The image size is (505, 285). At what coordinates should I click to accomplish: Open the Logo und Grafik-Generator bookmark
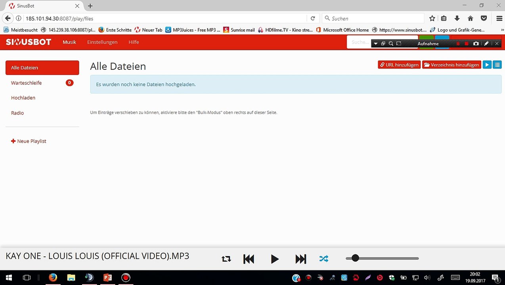(457, 30)
